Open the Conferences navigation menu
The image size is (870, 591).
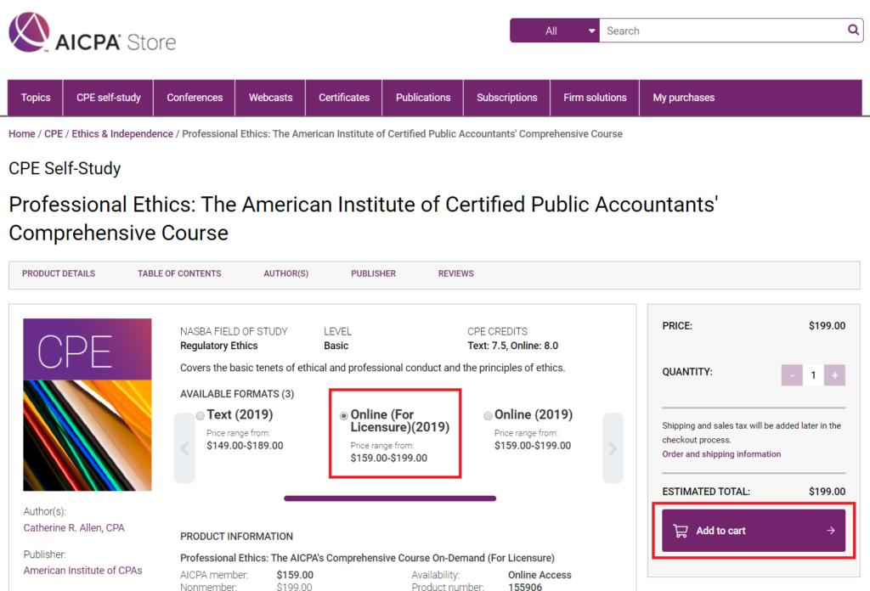tap(194, 98)
